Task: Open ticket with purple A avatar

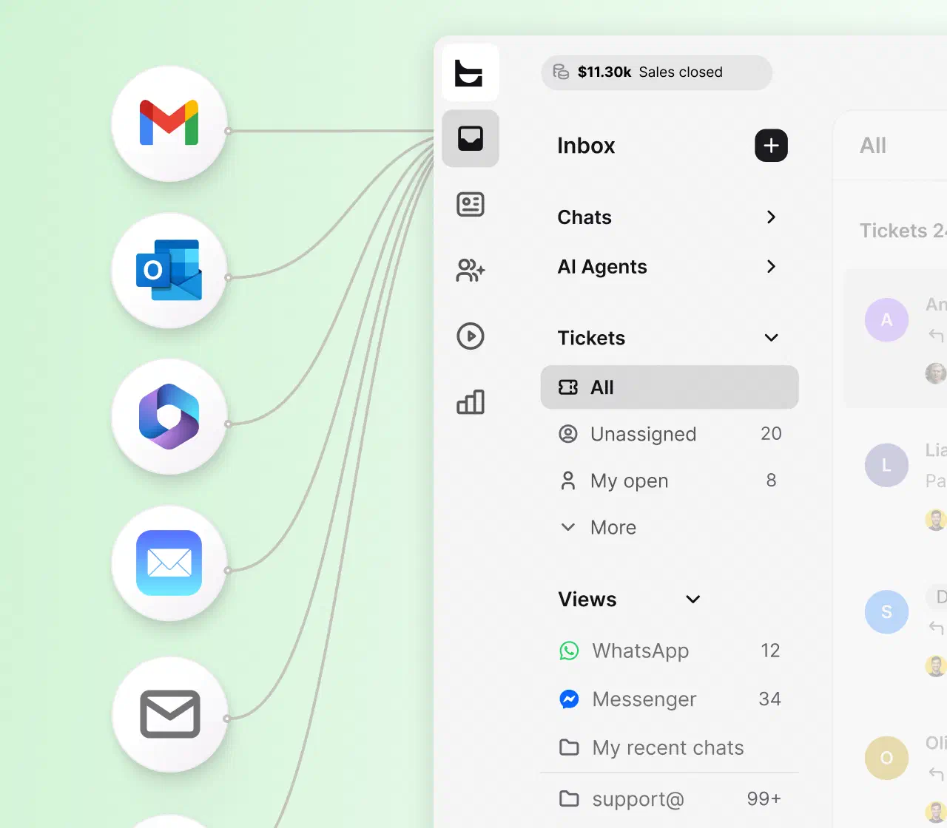Action: 886,320
